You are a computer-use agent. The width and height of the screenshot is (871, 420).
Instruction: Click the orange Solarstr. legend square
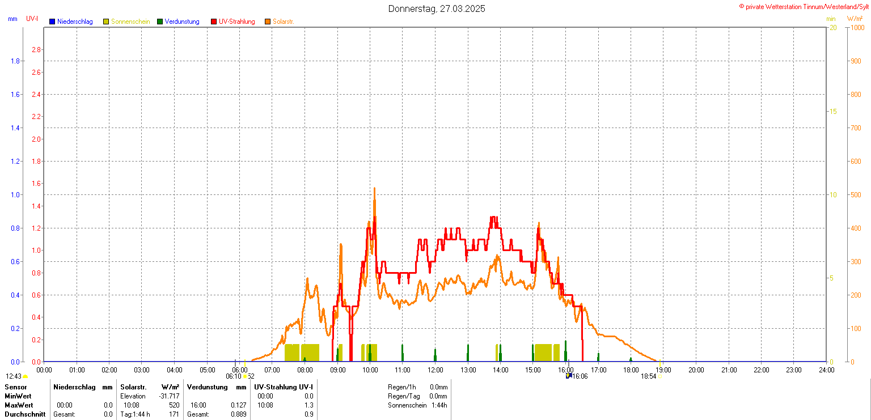point(268,22)
